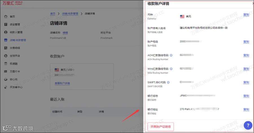Open 首页 menu item

tap(12, 17)
